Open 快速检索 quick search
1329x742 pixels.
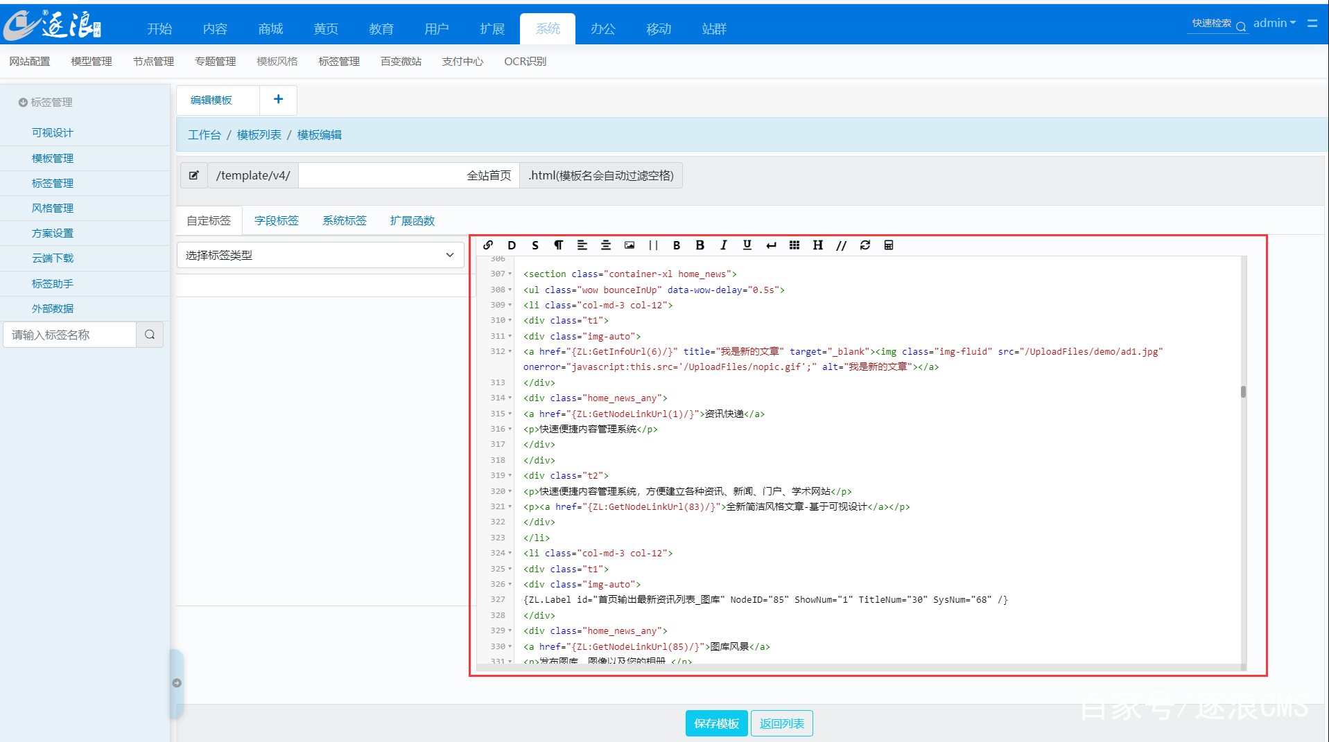tap(1218, 25)
